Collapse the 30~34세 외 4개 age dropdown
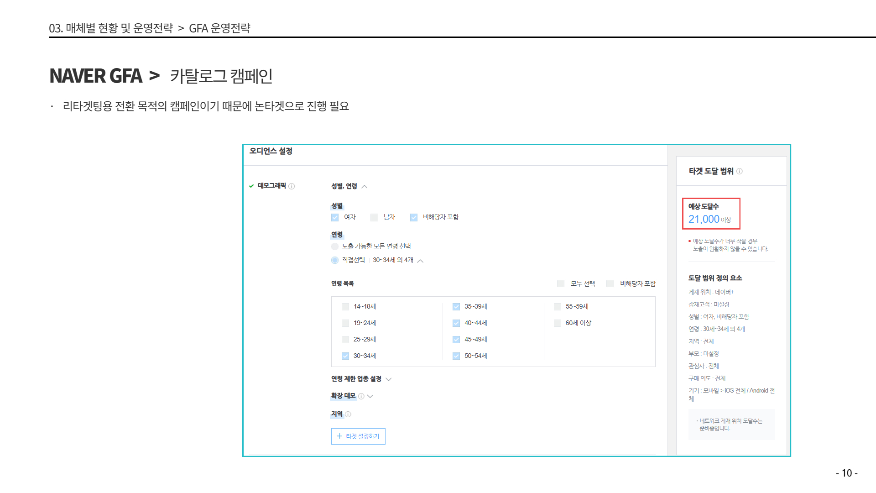 (421, 261)
